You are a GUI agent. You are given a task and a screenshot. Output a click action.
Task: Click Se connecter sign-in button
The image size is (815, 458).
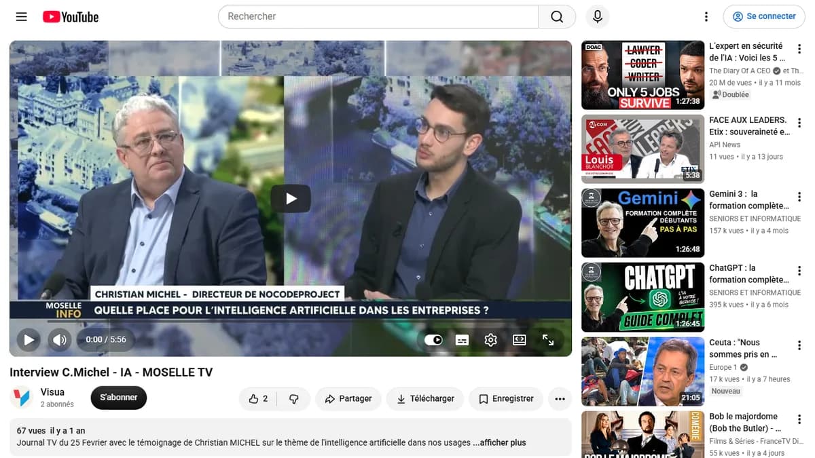764,16
